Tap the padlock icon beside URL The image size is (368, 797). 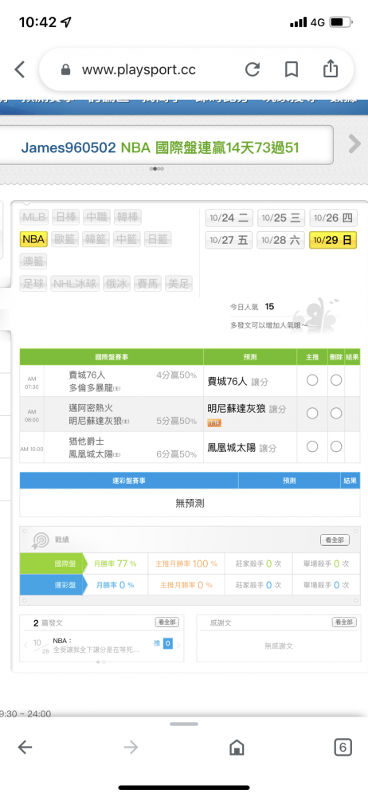(x=65, y=69)
